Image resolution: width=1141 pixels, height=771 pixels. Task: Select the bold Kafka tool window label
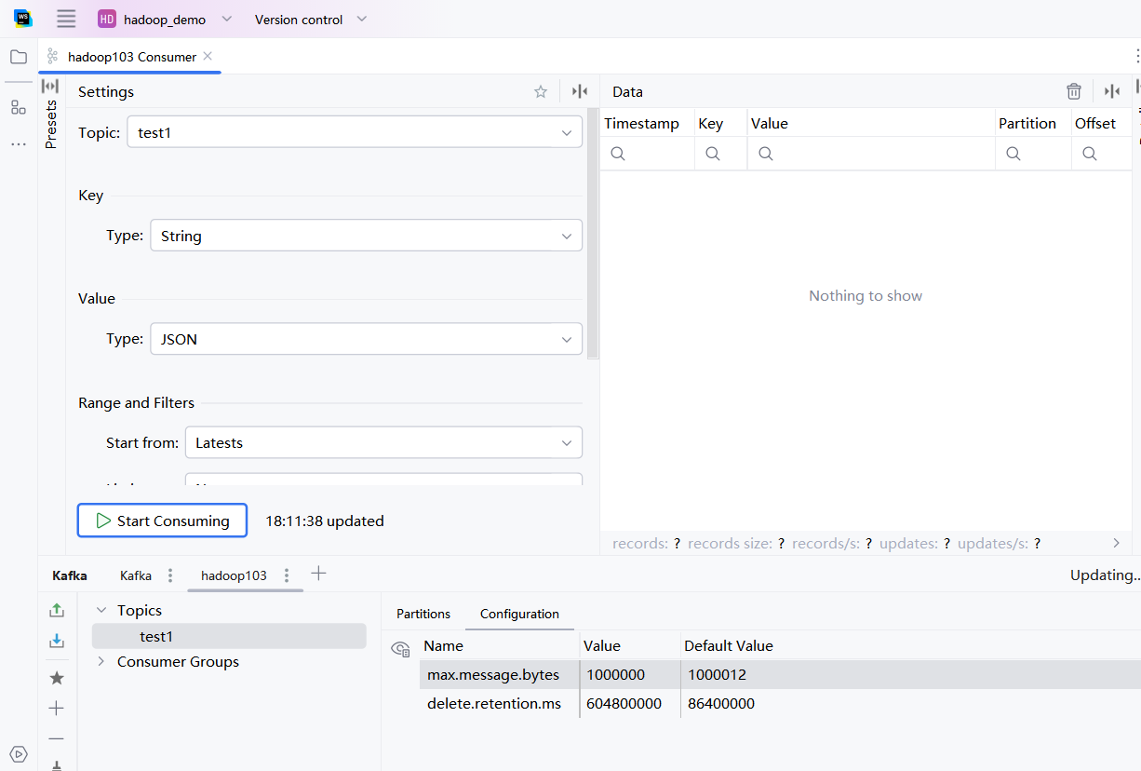pyautogui.click(x=70, y=575)
